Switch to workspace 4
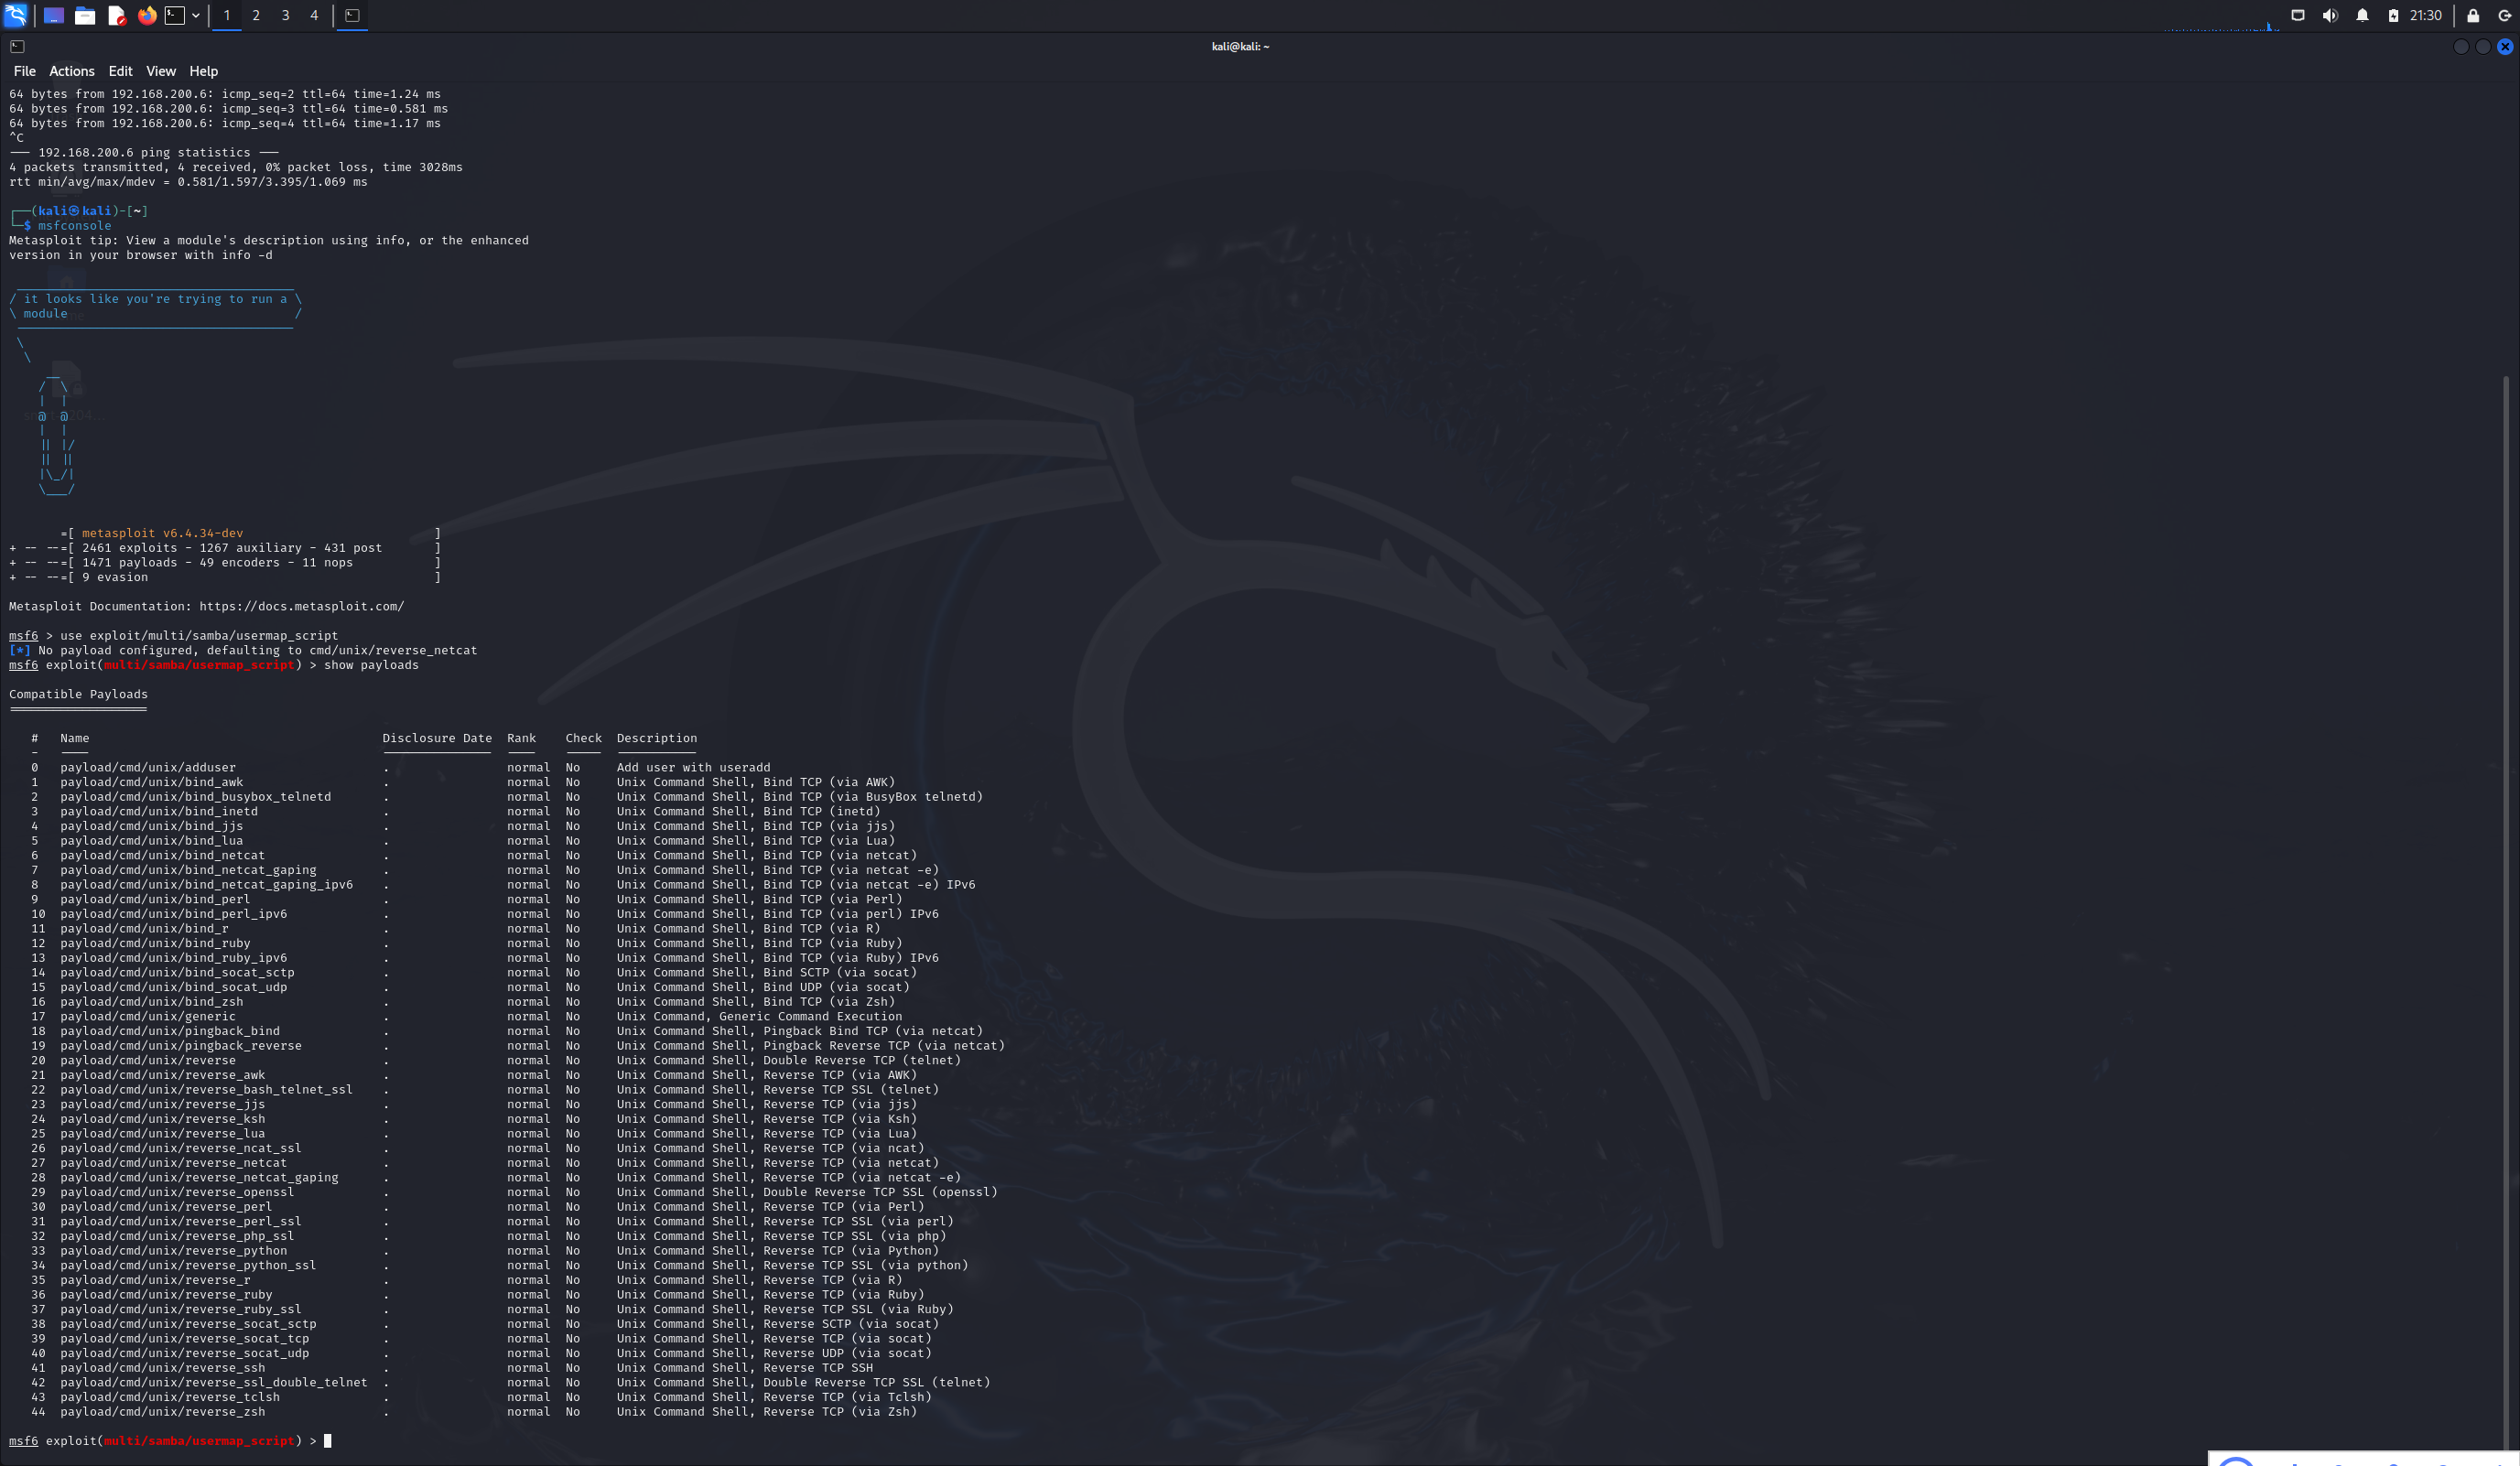 pos(314,15)
